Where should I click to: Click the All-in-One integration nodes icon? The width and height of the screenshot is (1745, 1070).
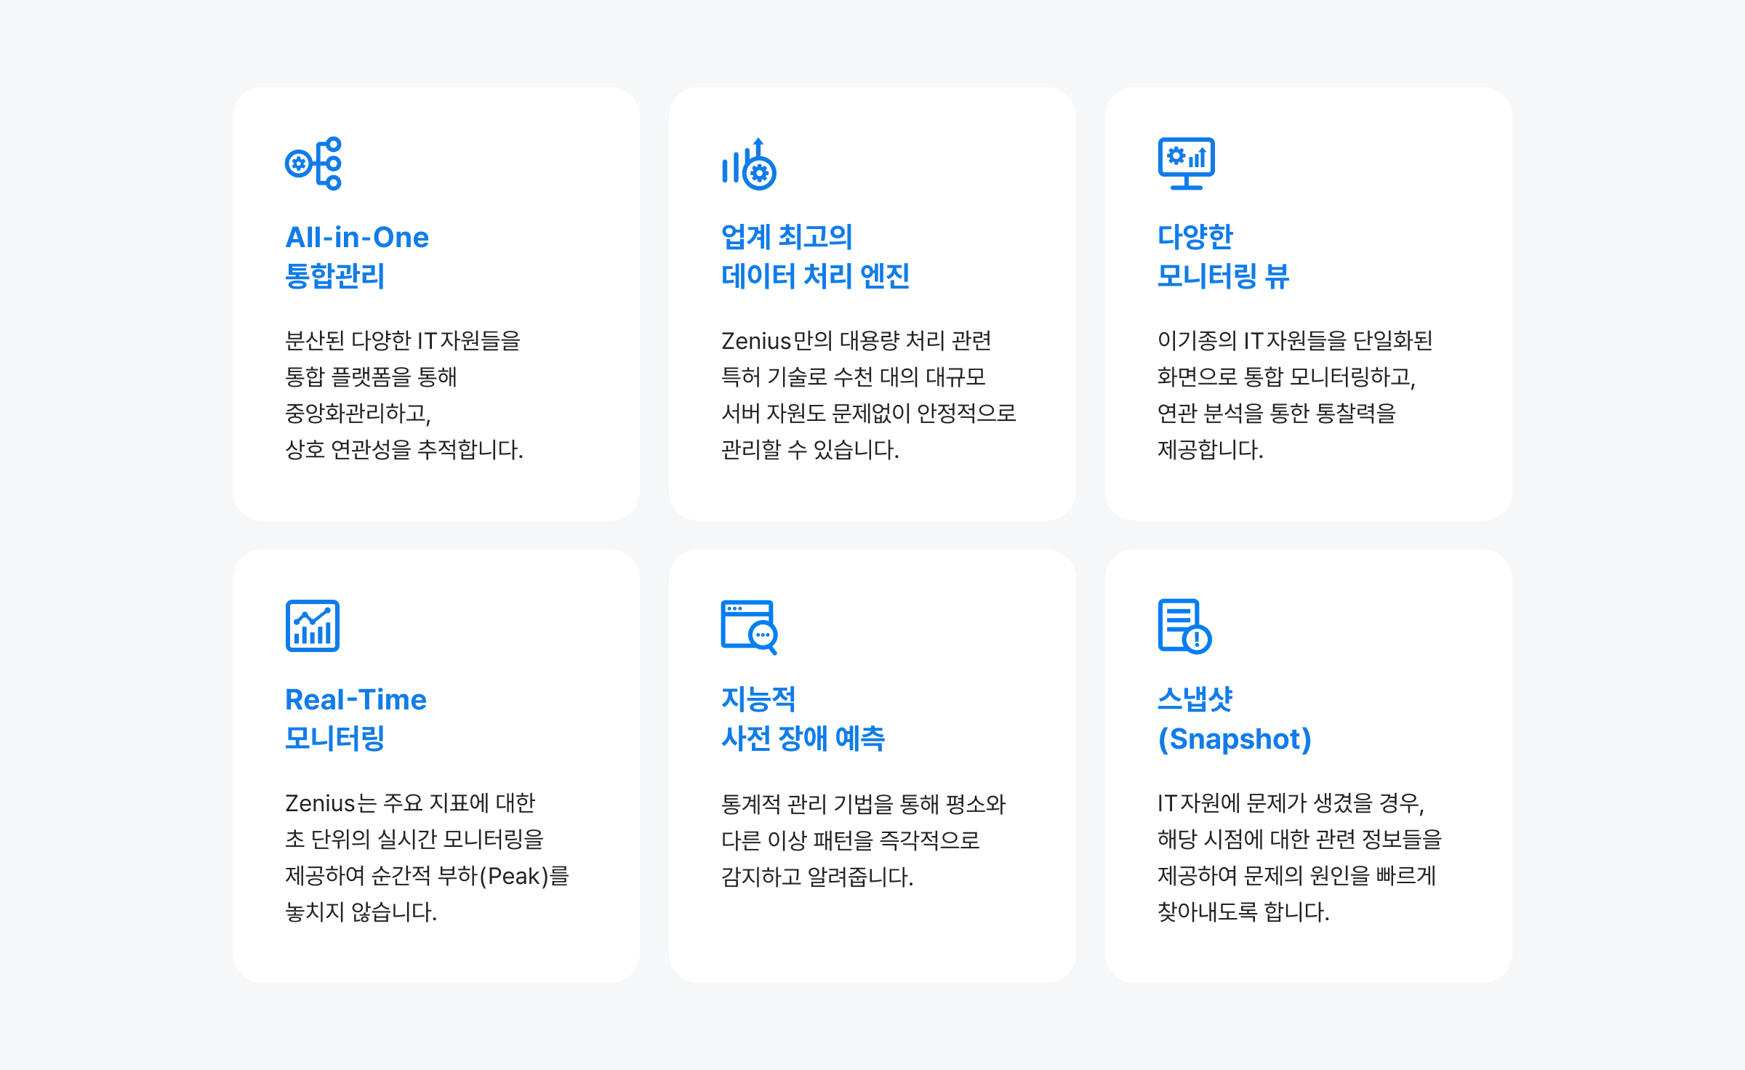pos(313,164)
